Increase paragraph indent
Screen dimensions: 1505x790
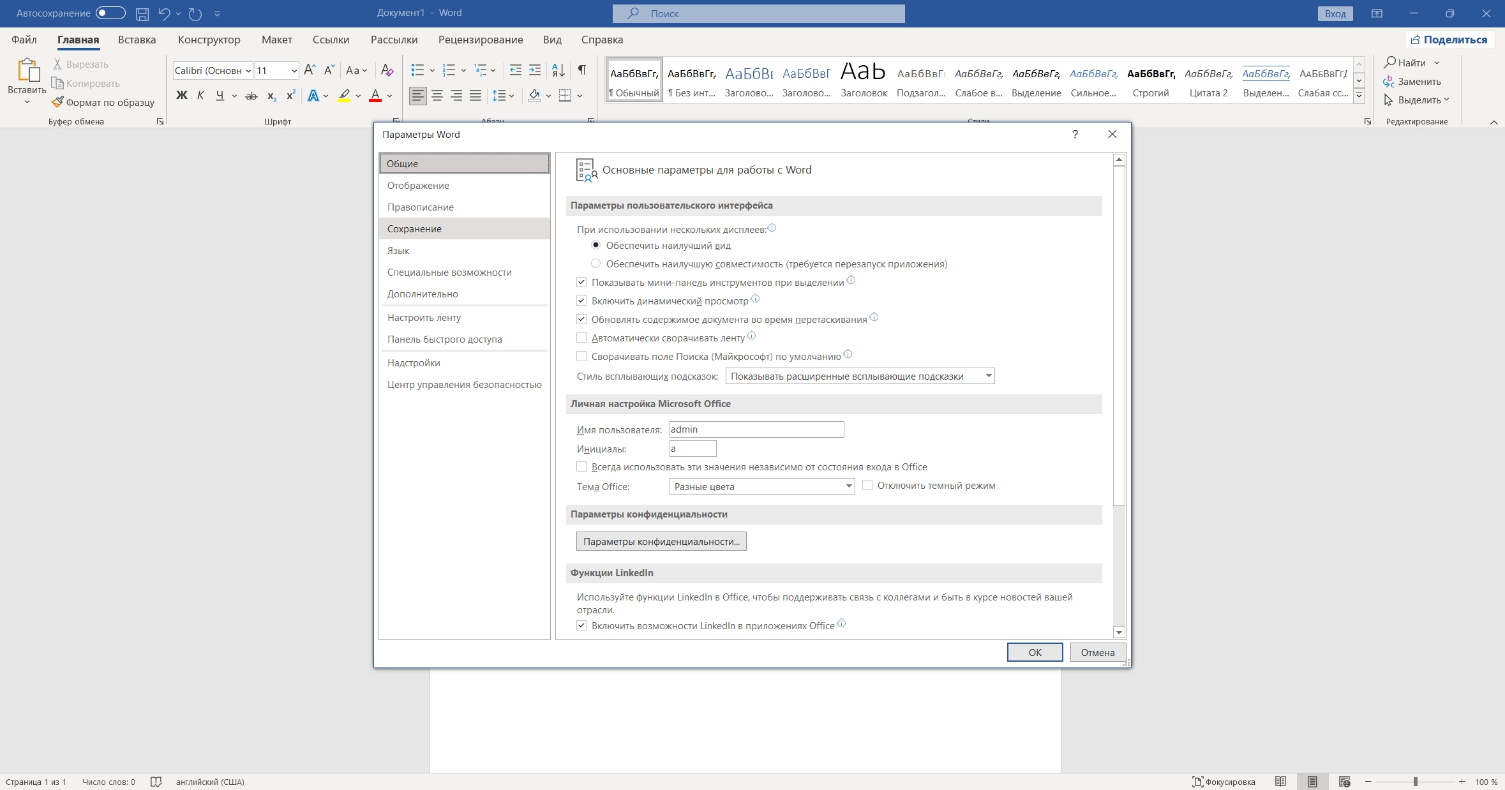tap(535, 70)
